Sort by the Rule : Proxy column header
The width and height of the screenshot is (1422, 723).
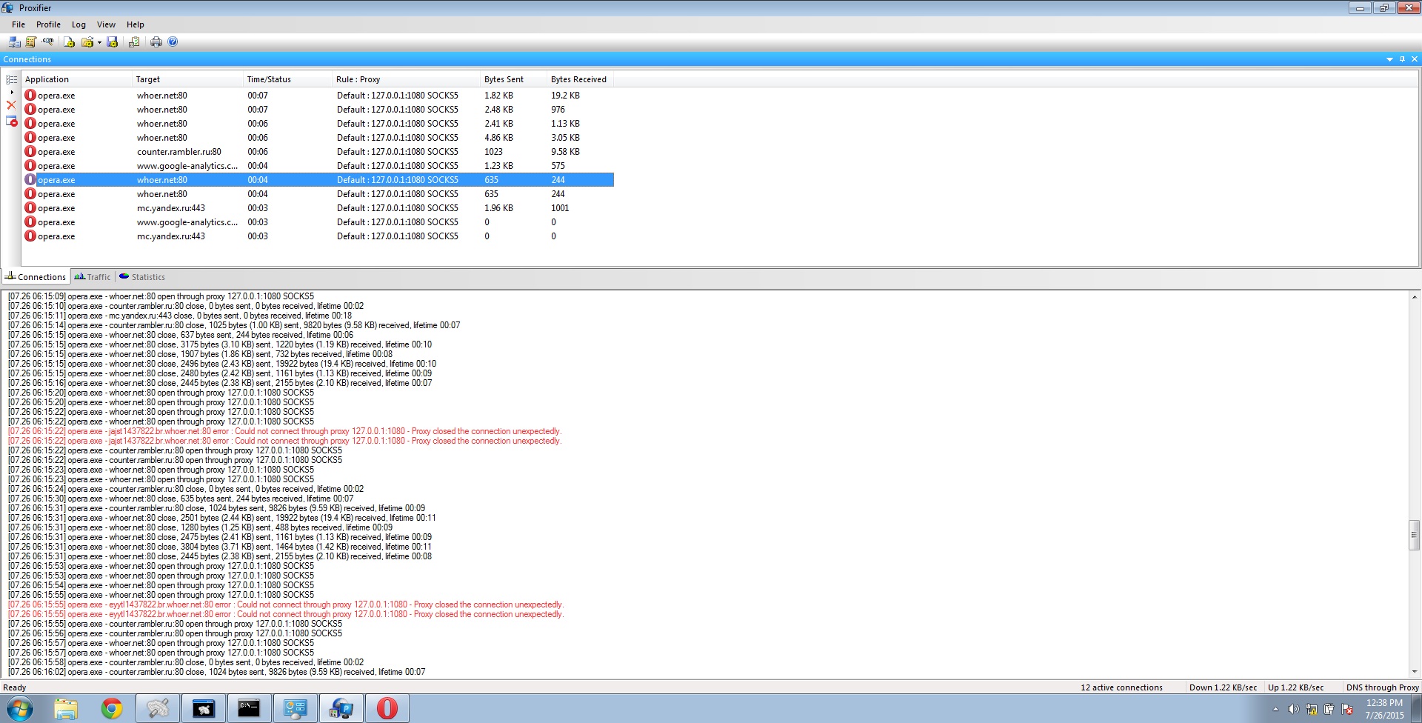click(x=407, y=79)
